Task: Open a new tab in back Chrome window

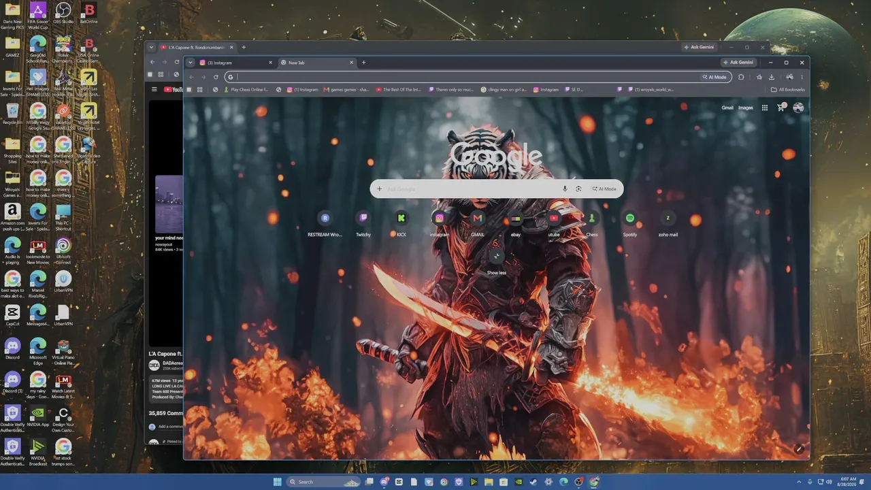Action: pyautogui.click(x=244, y=48)
